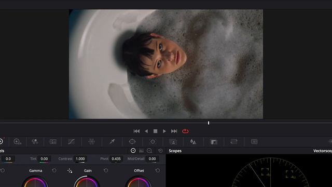Open the RGB Mixer palette
This screenshot has width=332, height=187.
click(x=35, y=142)
